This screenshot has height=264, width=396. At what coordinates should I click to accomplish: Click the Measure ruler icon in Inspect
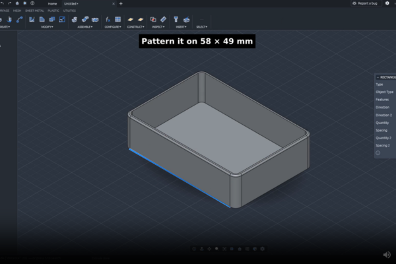tap(164, 19)
